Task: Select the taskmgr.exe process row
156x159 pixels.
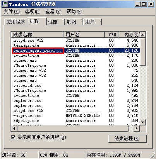Action: (75, 45)
